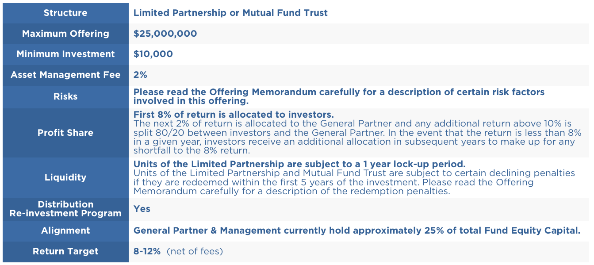Click the $10,000 minimum investment value
Viewport: 594px width, 265px height.
click(153, 54)
